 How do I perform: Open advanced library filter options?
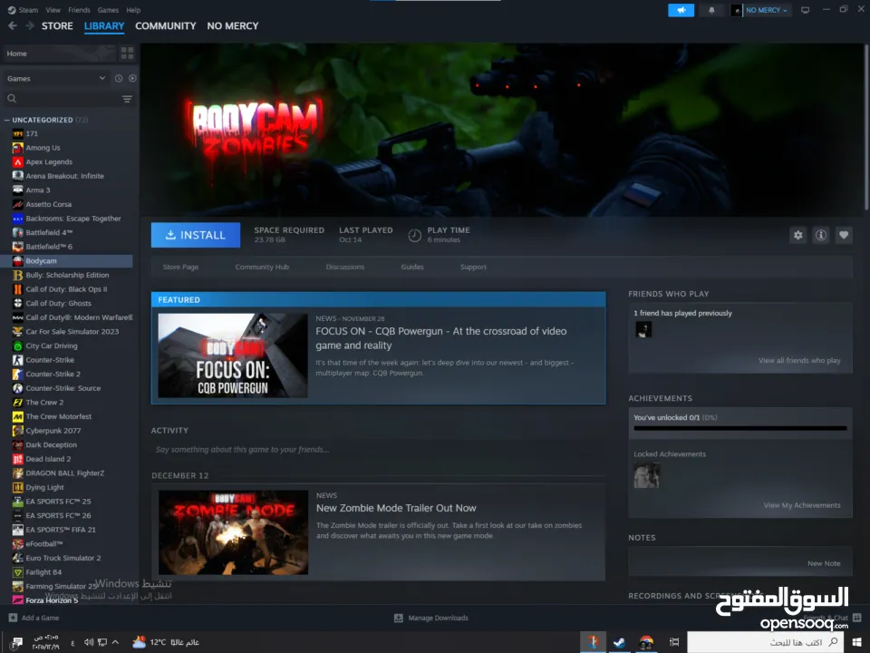127,99
